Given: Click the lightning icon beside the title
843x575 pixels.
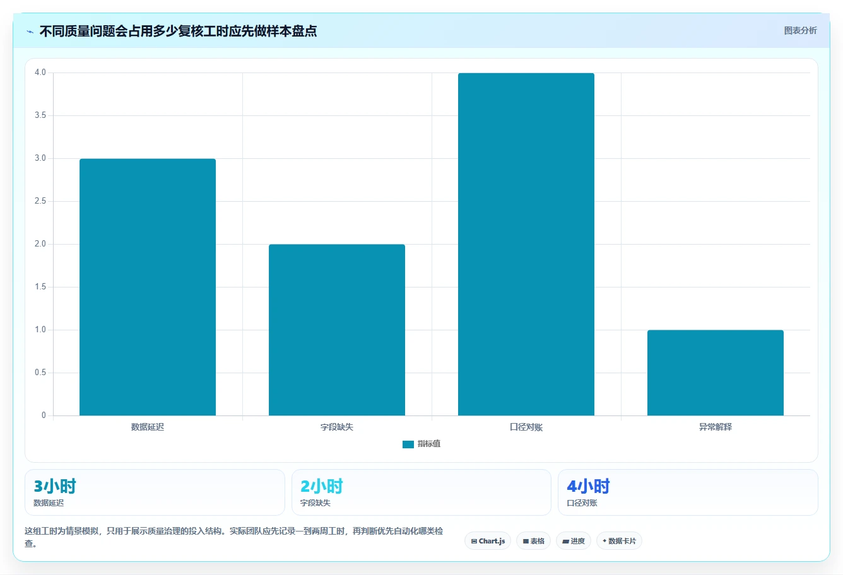Looking at the screenshot, I should tap(30, 32).
